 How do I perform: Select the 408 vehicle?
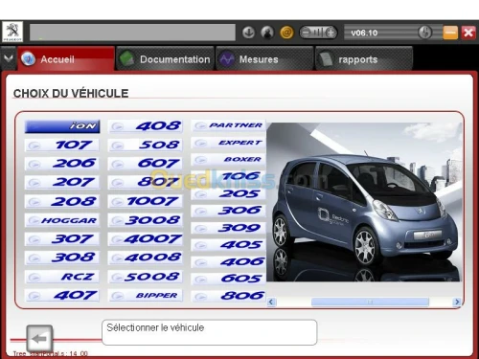146,126
